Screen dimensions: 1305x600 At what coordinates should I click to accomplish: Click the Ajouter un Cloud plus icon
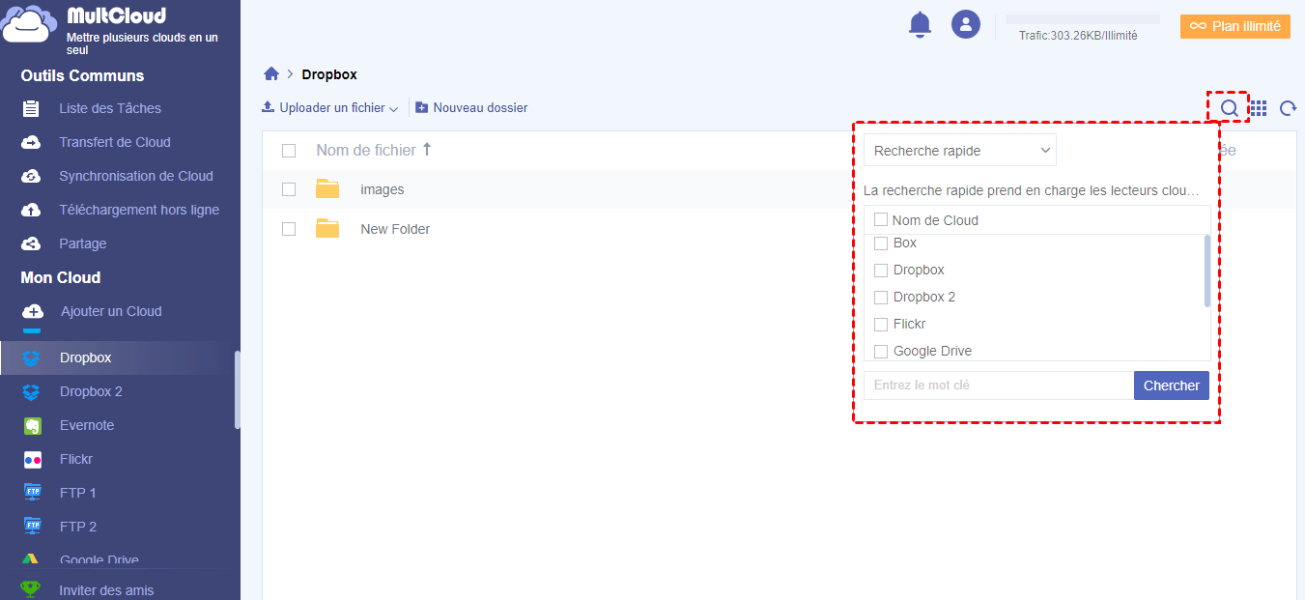(33, 311)
